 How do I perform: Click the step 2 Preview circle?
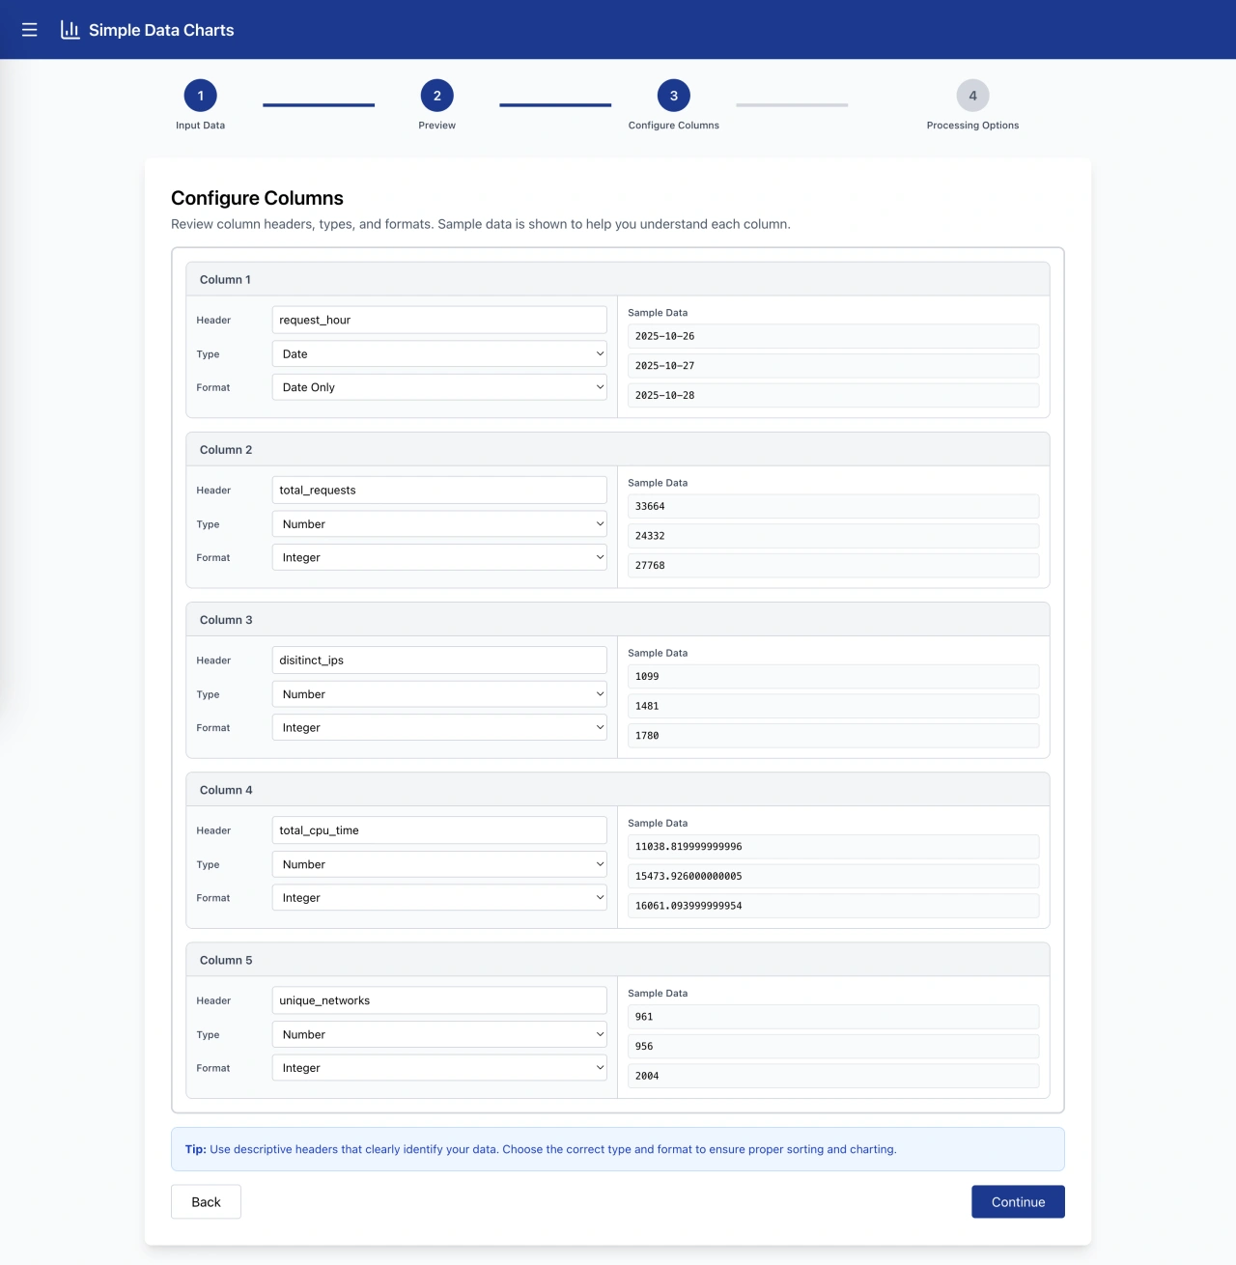point(436,96)
